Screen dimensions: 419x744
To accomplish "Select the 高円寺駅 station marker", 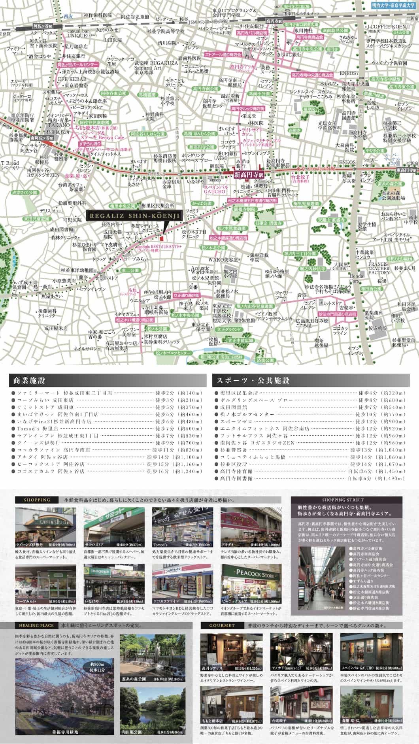I will tap(274, 21).
